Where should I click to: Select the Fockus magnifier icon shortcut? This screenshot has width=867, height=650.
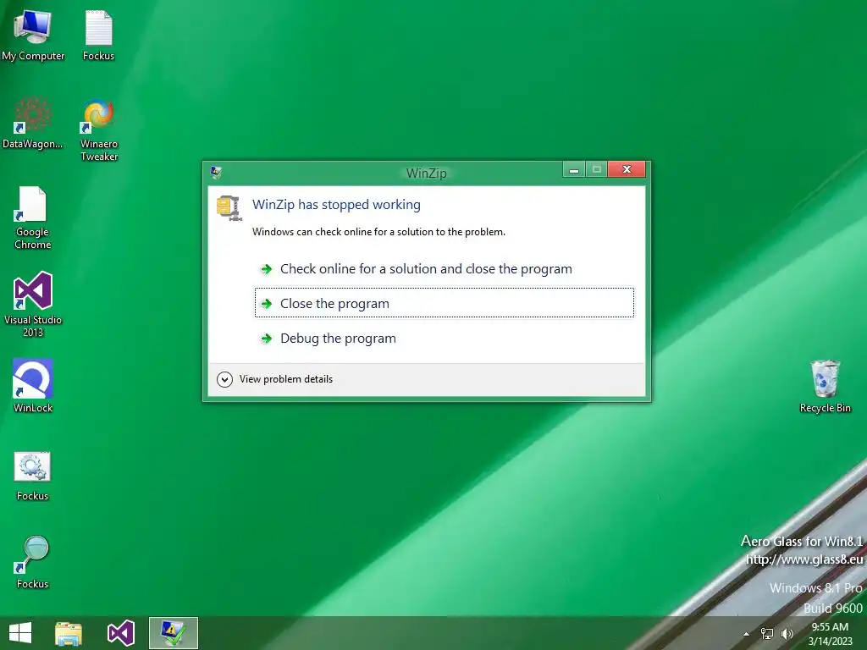[x=33, y=562]
